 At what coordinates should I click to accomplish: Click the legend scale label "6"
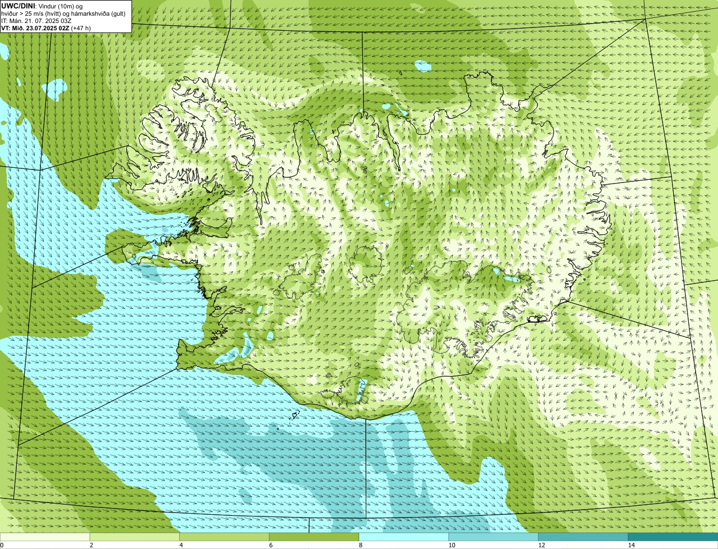(270, 545)
